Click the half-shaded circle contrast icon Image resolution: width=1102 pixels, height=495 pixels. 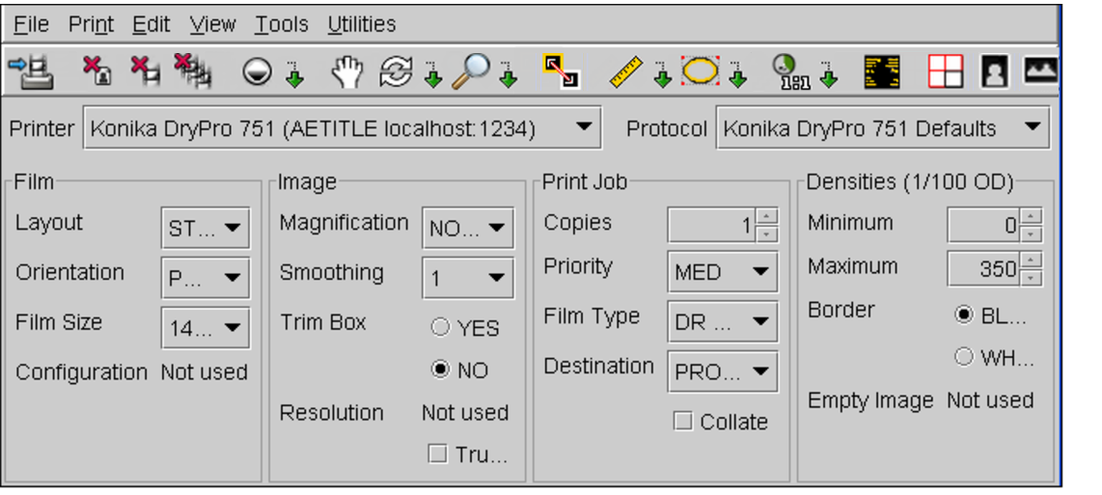click(258, 70)
